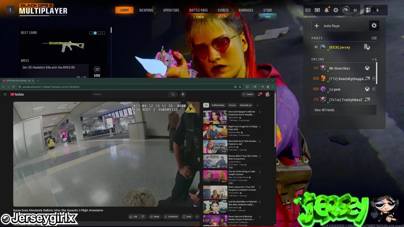Viewport: 404px width, 227px height.
Task: Click Mr Heartless emblem avatar
Action: (x=323, y=68)
